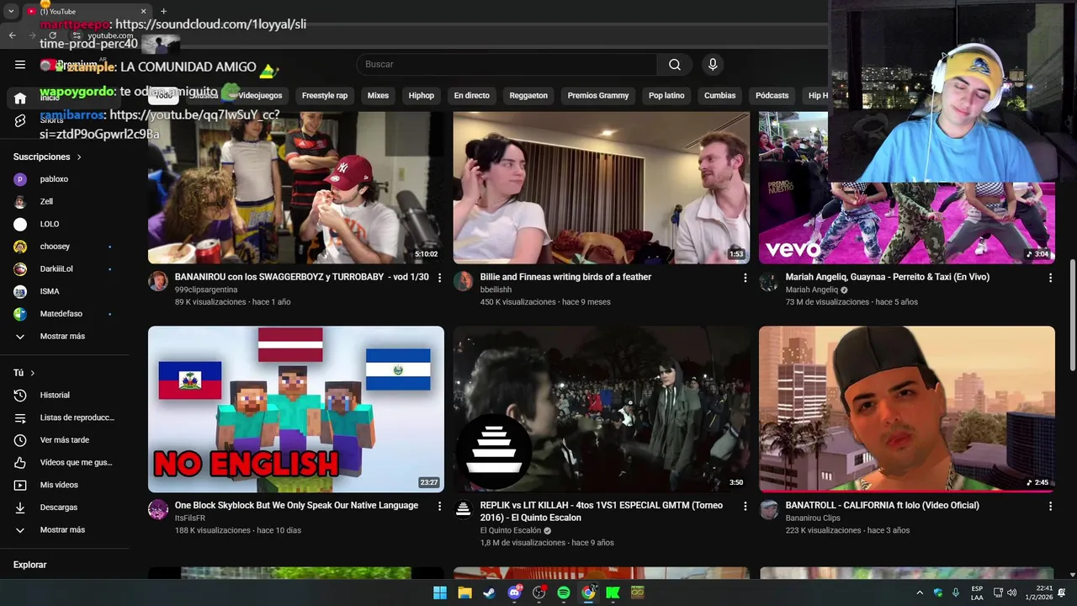Open File Explorer from taskbar
This screenshot has height=606, width=1077.
pyautogui.click(x=464, y=593)
